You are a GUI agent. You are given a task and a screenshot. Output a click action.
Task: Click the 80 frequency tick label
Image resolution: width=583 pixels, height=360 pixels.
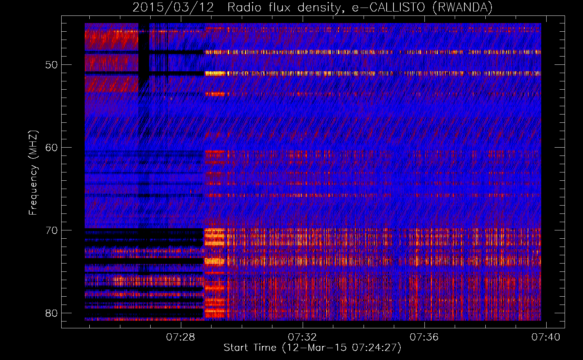point(52,313)
